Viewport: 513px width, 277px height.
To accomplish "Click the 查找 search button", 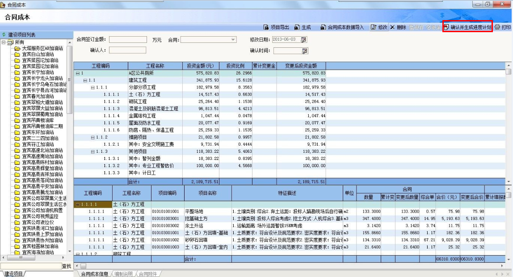I will (x=66, y=266).
